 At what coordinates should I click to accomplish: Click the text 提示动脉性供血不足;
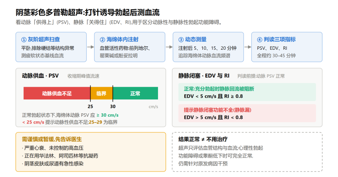[x=67, y=122]
